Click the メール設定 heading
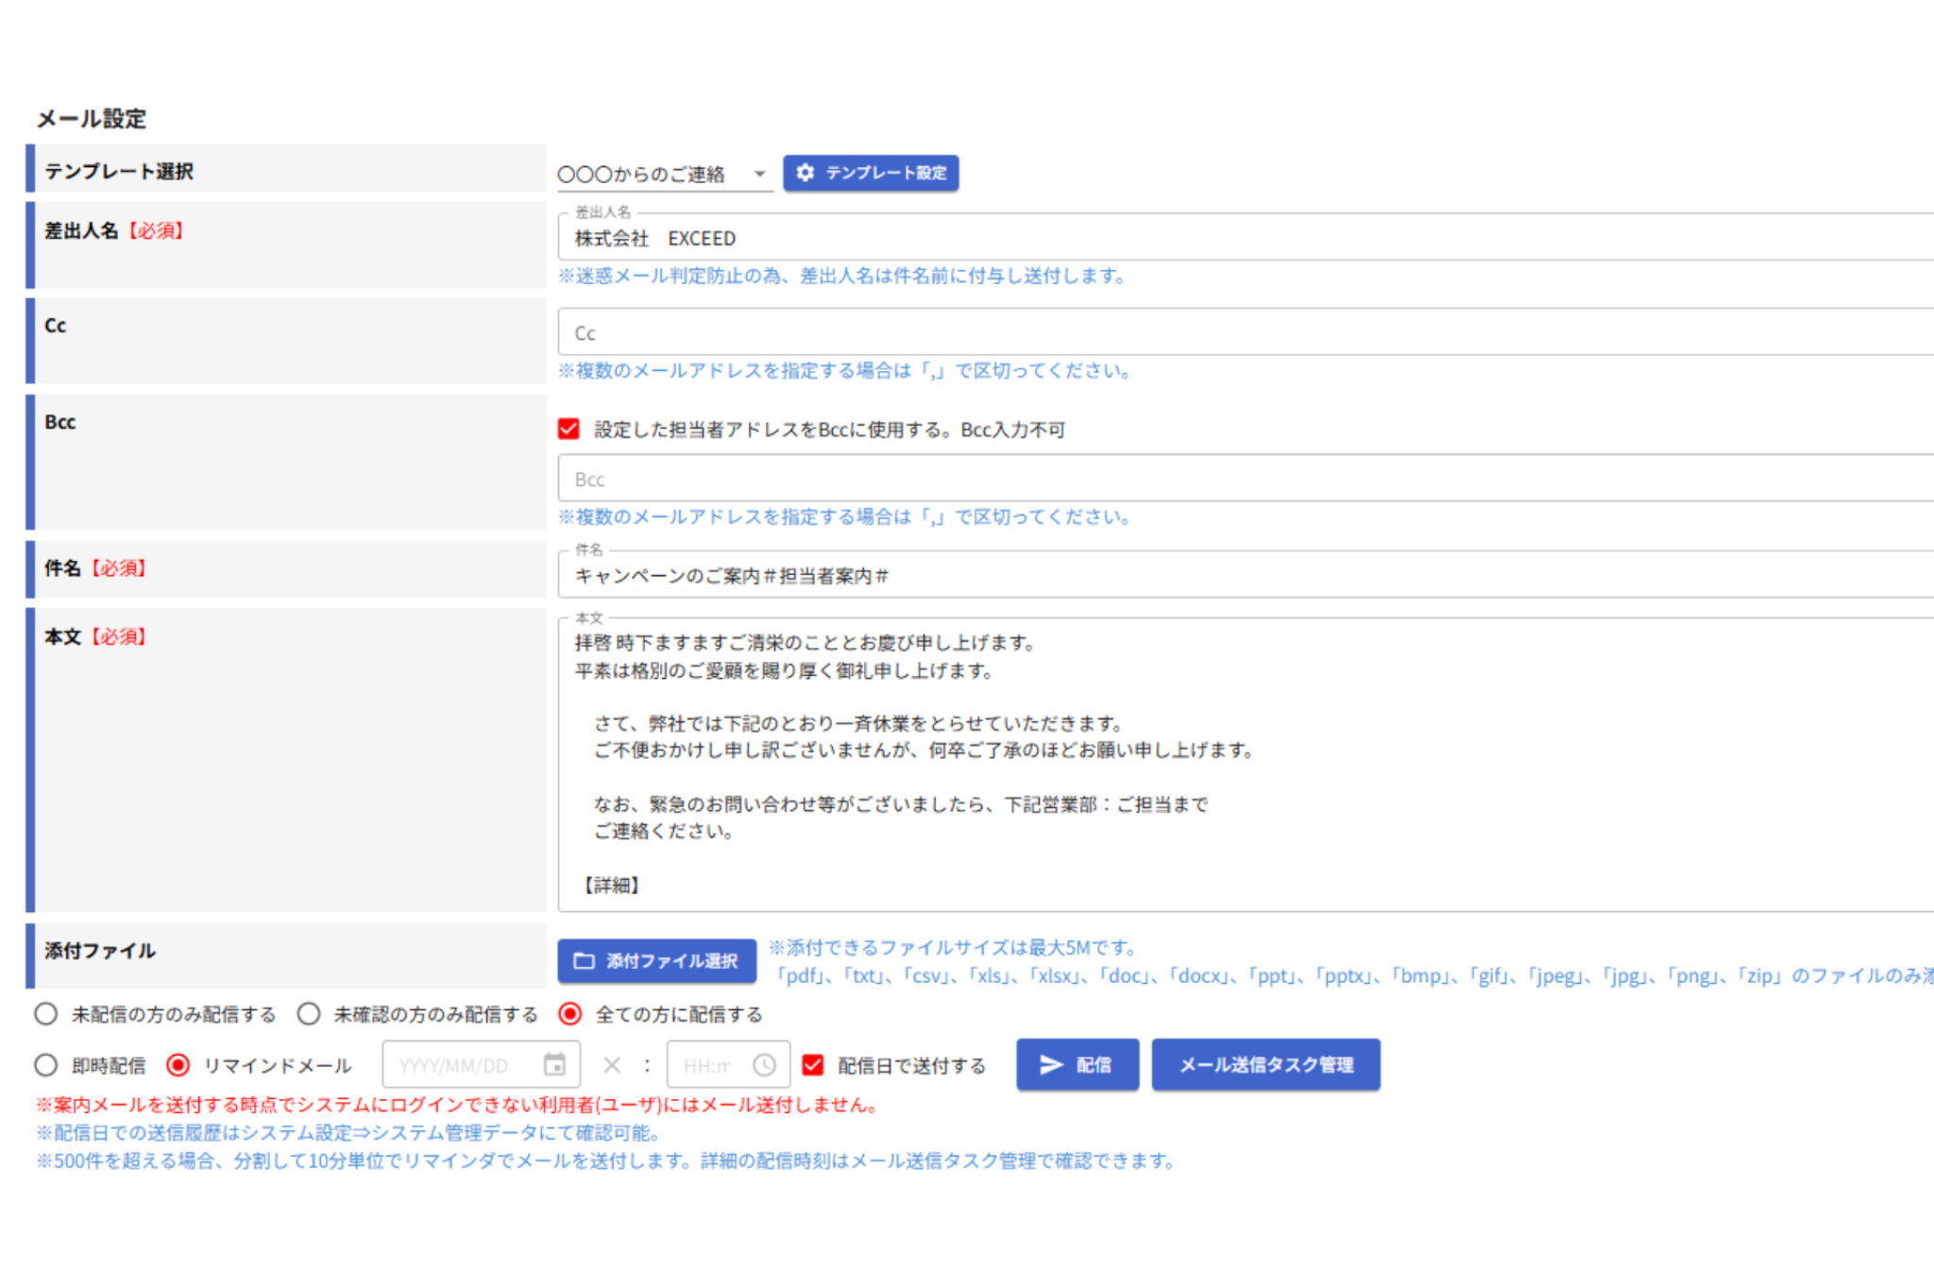The image size is (1934, 1285). click(92, 119)
